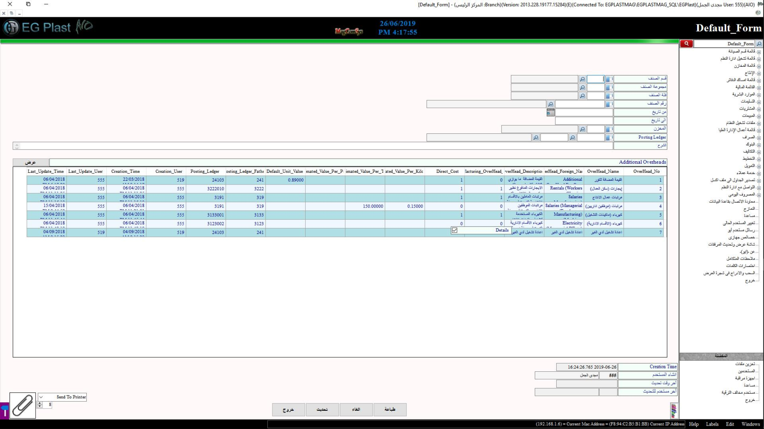Select تغيير المستخدم الحالى in the tree

739,223
